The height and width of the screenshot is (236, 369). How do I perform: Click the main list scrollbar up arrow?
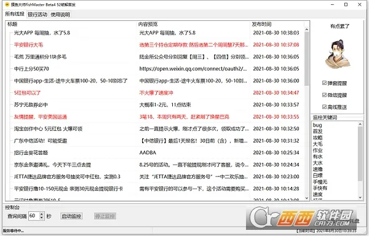point(307,29)
